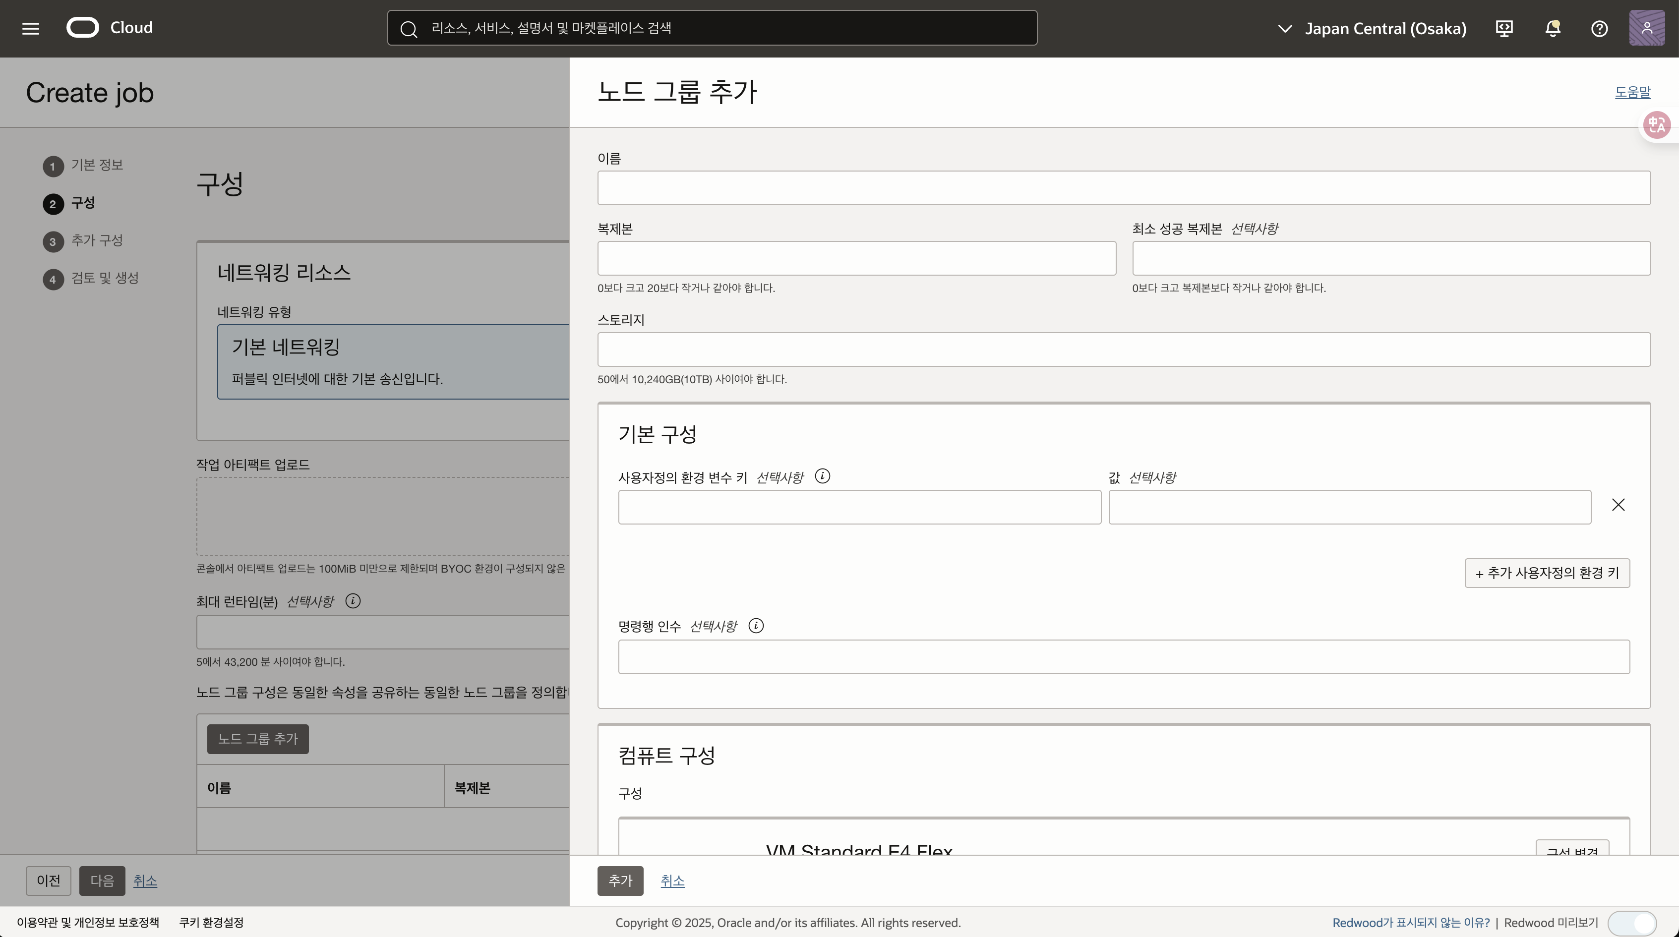
Task: Show info for custom environment variable key
Action: click(823, 476)
